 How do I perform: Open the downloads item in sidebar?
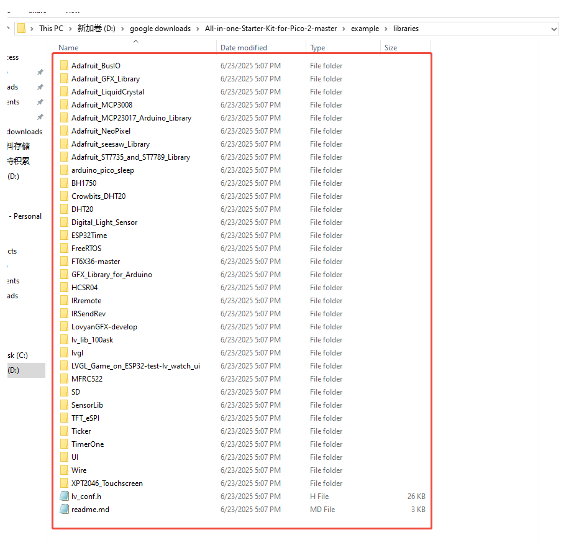click(x=25, y=132)
